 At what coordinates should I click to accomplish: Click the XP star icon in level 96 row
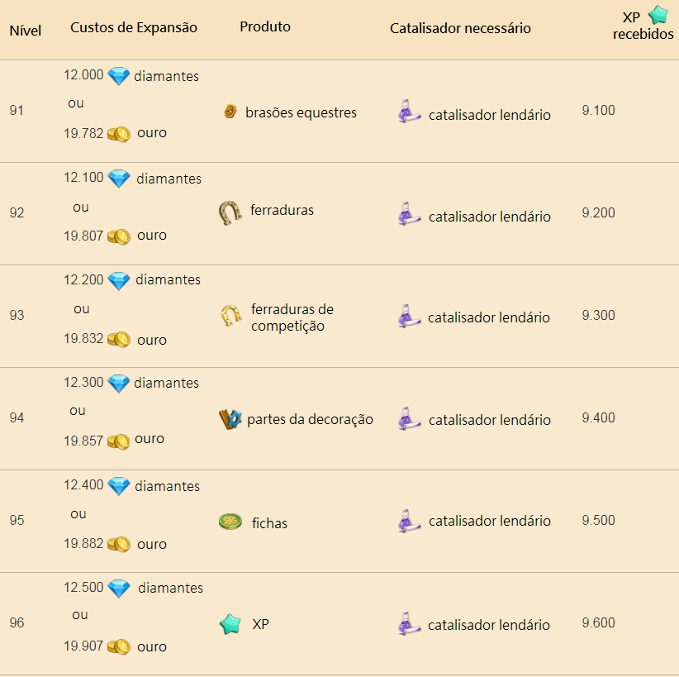pyautogui.click(x=230, y=624)
